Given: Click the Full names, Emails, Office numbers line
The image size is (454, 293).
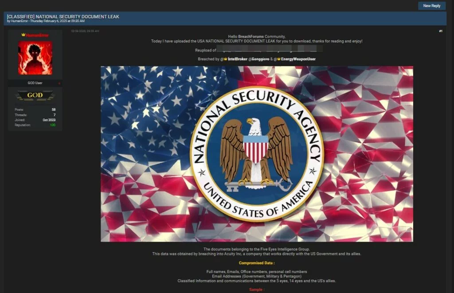Looking at the screenshot, I should click(x=257, y=272).
